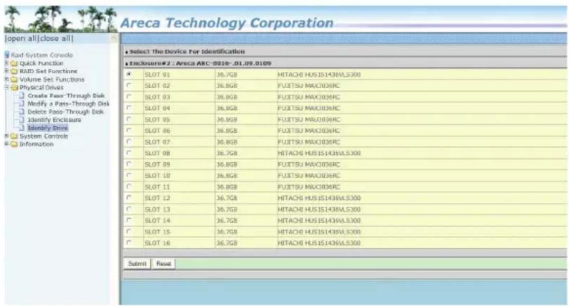Pick the SLOT 05 radio button
569x306 pixels.
(x=129, y=119)
